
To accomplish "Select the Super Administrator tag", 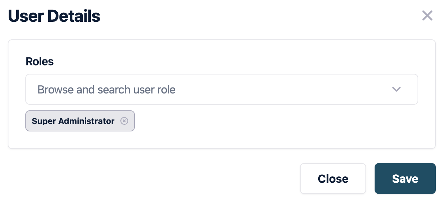I will [73, 121].
